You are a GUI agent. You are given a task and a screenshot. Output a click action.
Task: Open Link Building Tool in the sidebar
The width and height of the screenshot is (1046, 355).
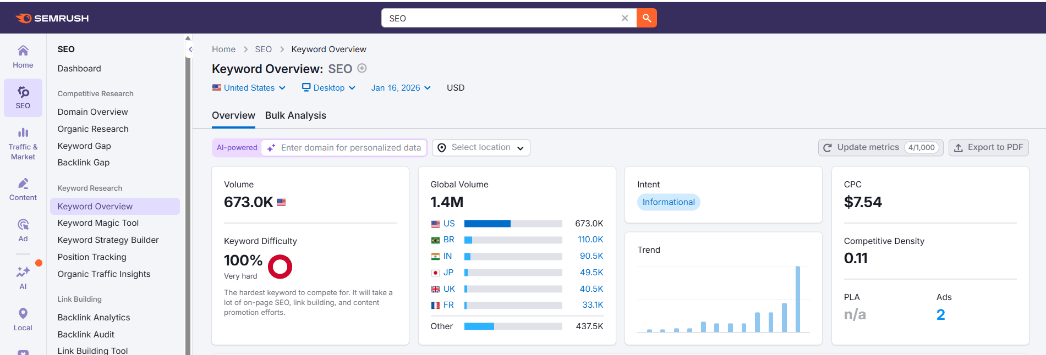pyautogui.click(x=92, y=351)
